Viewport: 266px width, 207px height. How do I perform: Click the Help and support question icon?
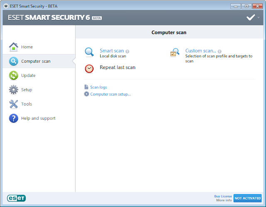pos(14,118)
